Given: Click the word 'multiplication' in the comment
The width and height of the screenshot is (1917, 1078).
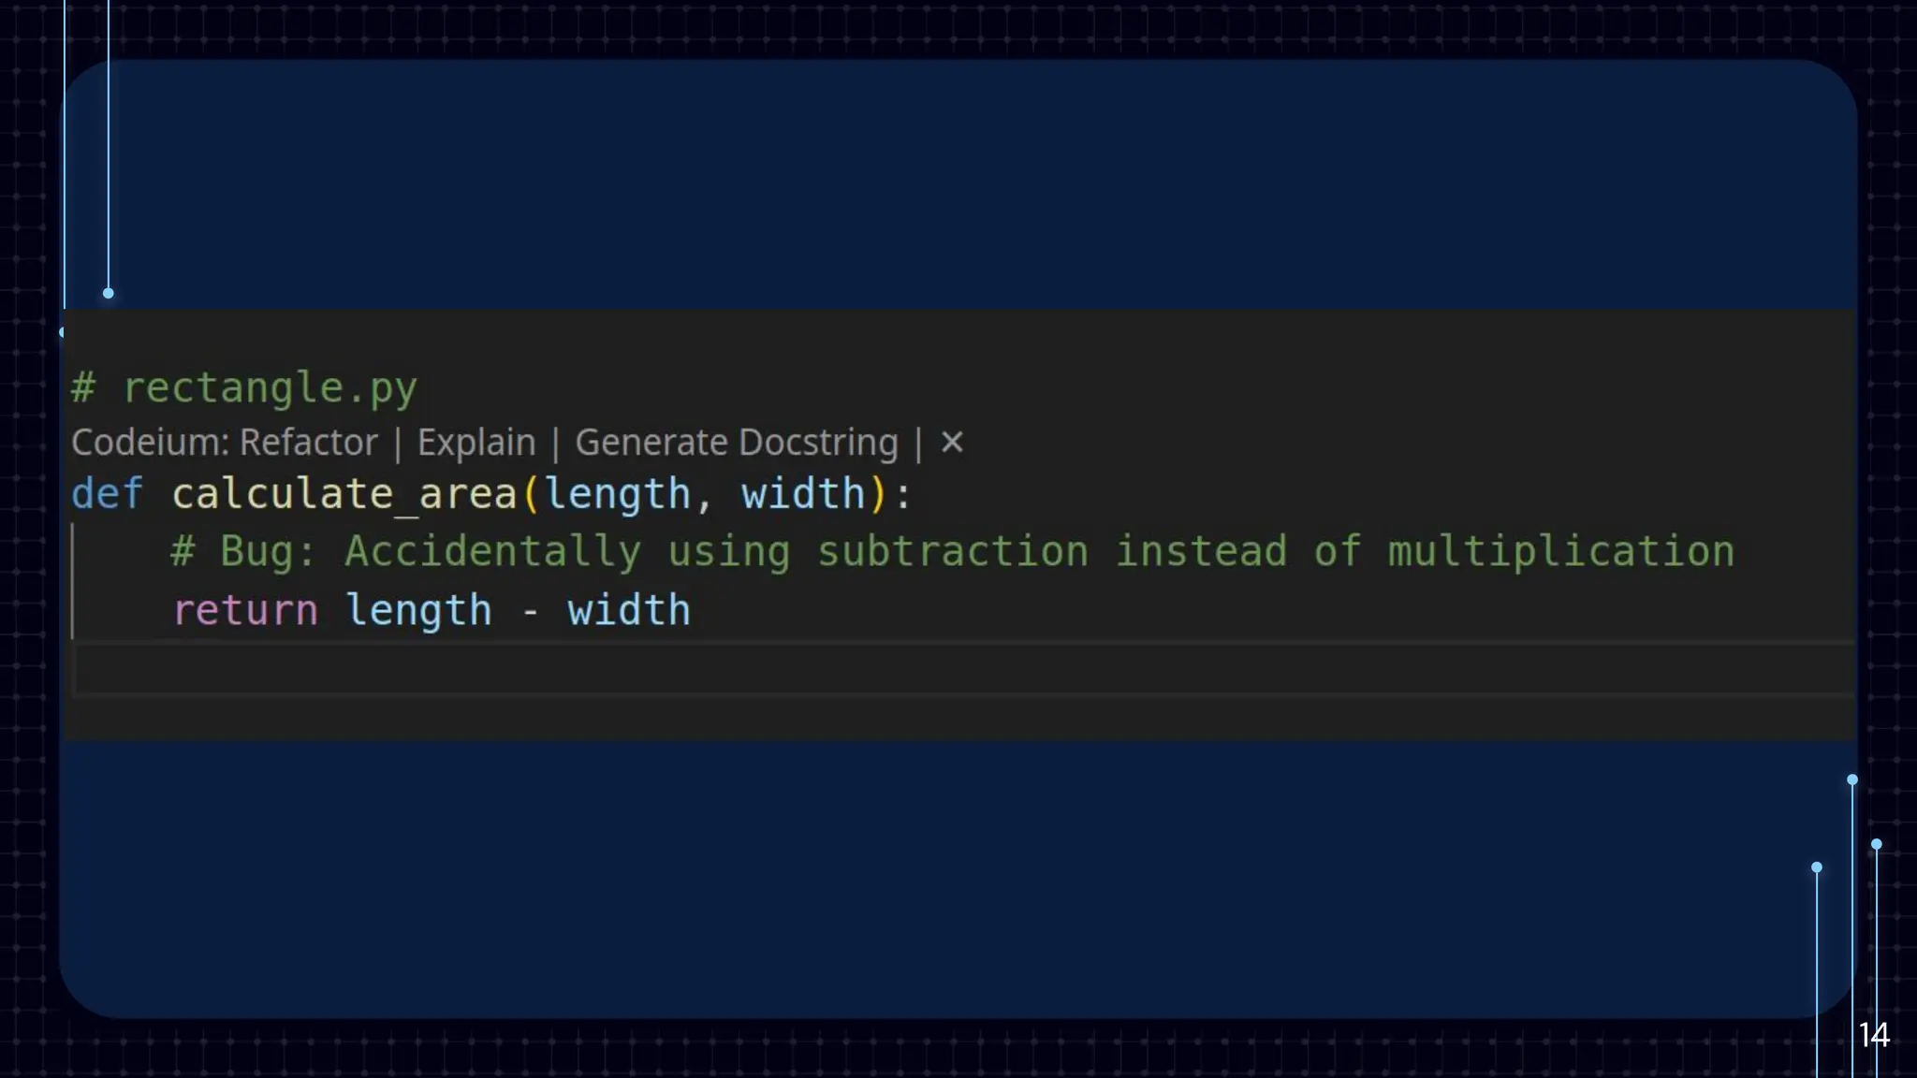Looking at the screenshot, I should click(x=1560, y=551).
